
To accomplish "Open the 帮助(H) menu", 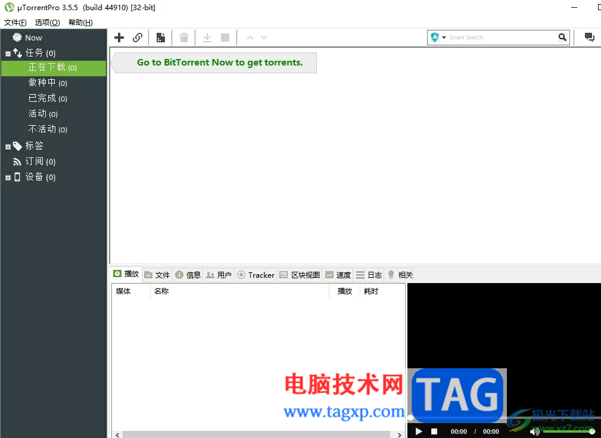I will click(80, 22).
